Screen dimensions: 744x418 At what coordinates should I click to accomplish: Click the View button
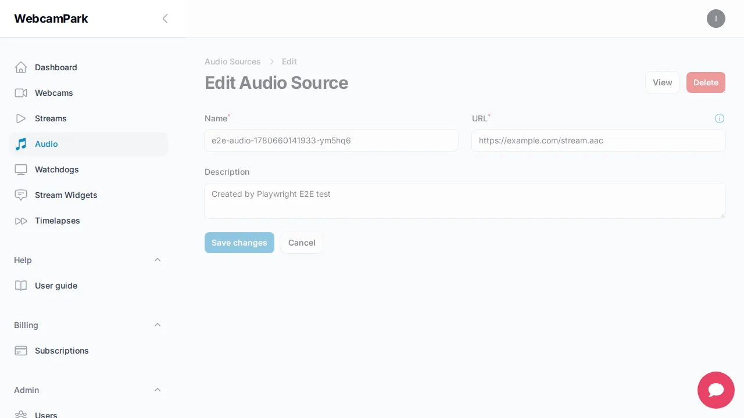663,82
